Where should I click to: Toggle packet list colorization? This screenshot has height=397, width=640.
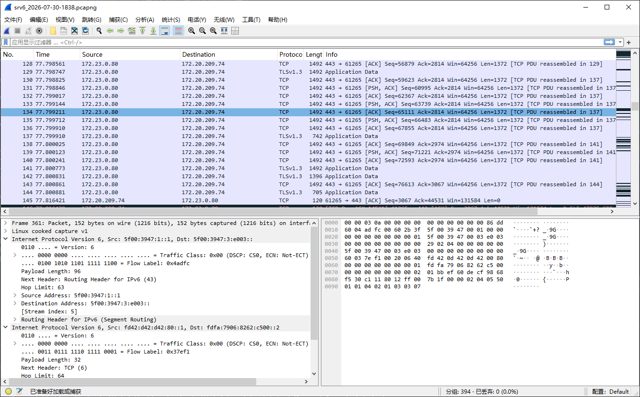[x=178, y=31]
